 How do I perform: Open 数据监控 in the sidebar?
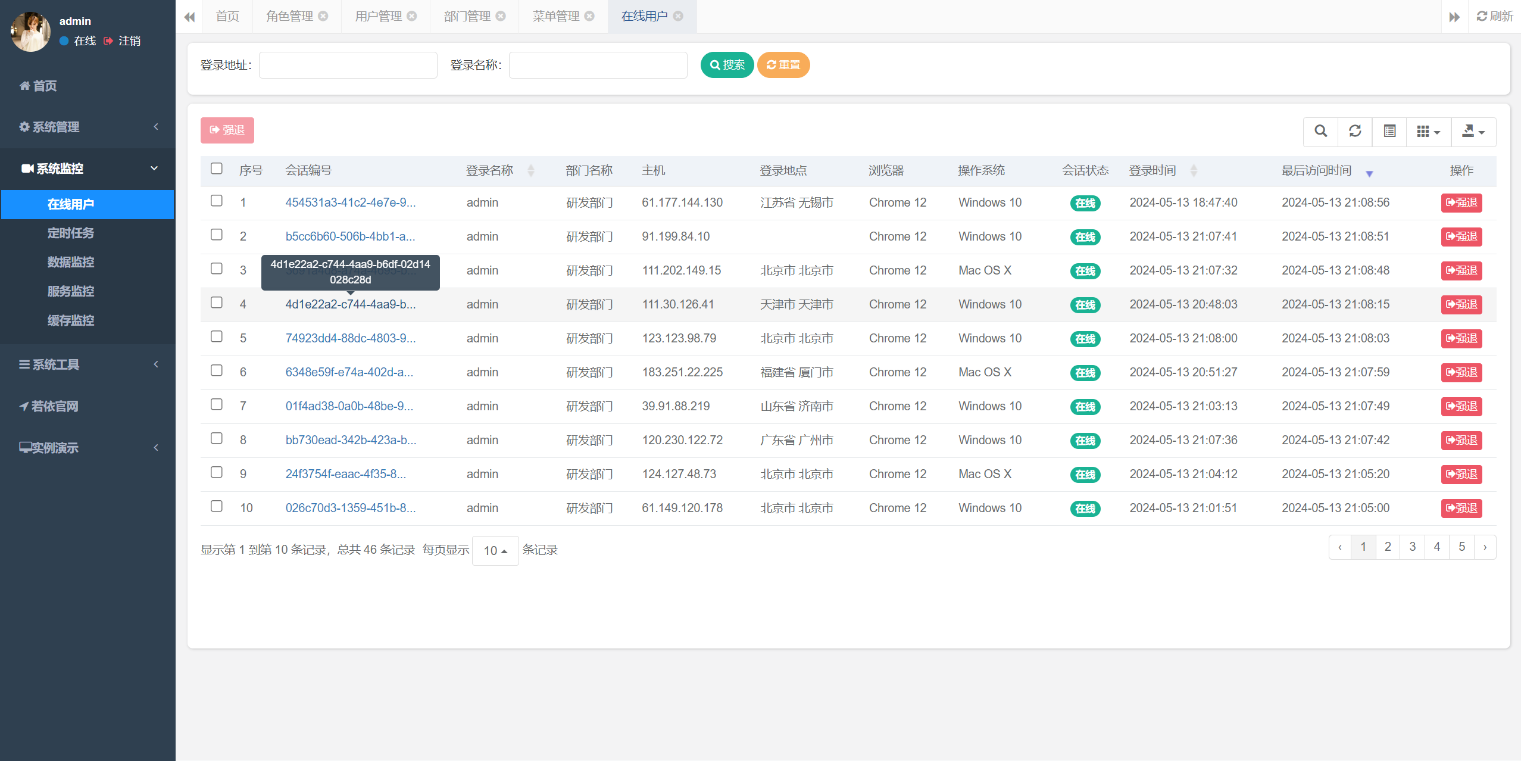click(x=71, y=263)
